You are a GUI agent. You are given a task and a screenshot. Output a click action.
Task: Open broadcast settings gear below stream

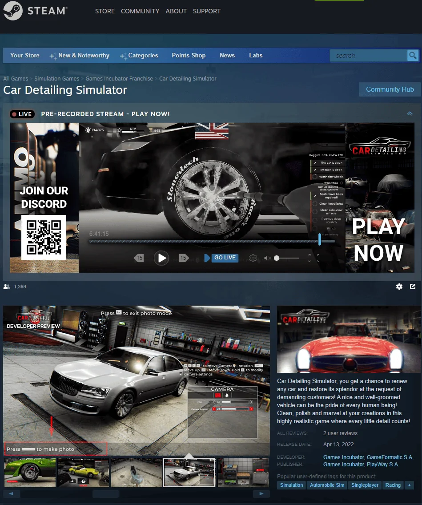(x=399, y=287)
